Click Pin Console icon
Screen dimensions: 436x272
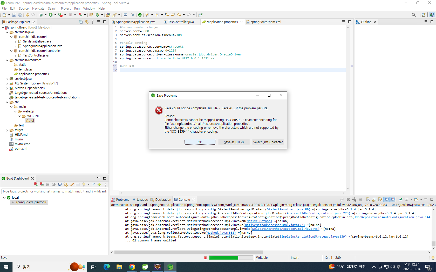[x=400, y=199]
